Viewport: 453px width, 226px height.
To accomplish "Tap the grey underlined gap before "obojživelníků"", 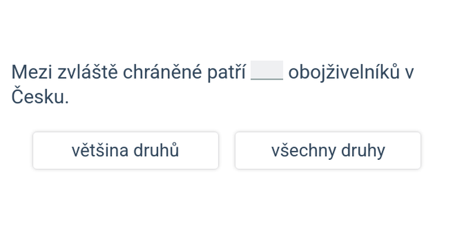I will coord(267,71).
